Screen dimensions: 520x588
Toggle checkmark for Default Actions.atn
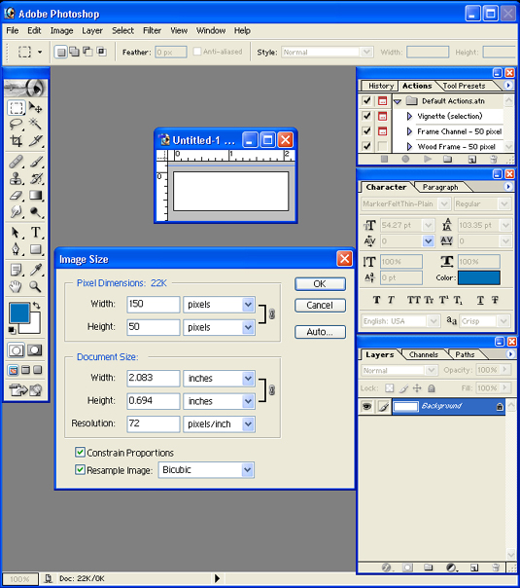[366, 100]
